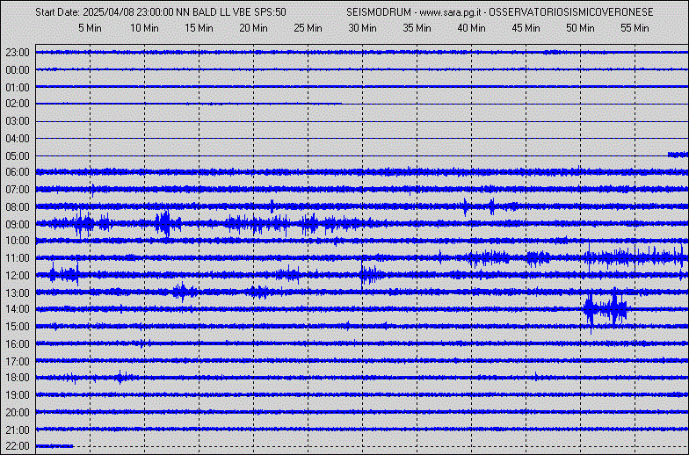Click the 03:00 hour row label
The width and height of the screenshot is (689, 455).
tap(18, 121)
